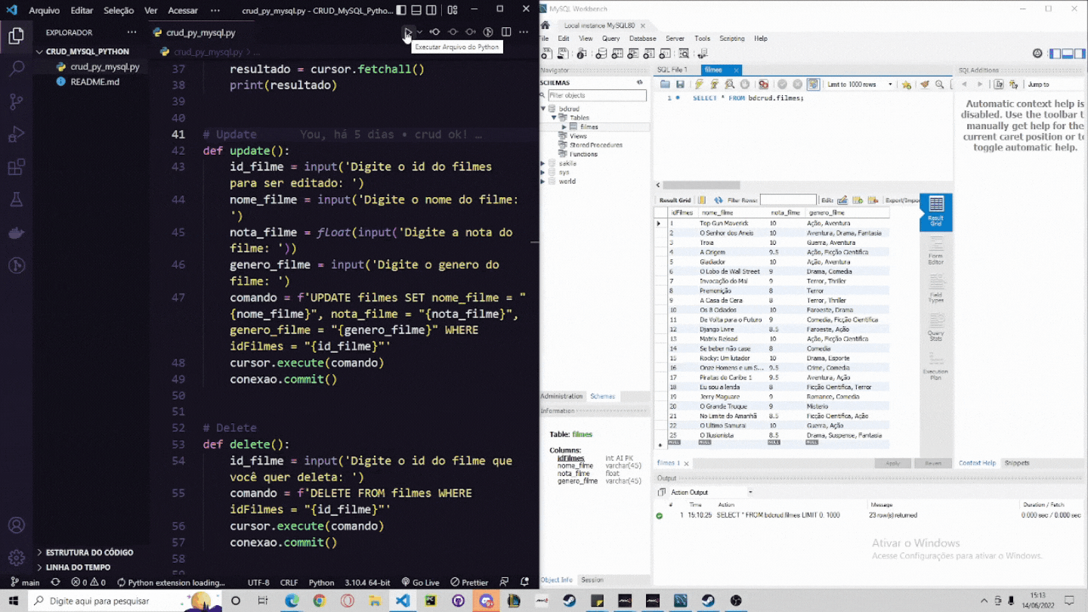Click the Python language mode indicator
Image resolution: width=1088 pixels, height=612 pixels.
321,583
